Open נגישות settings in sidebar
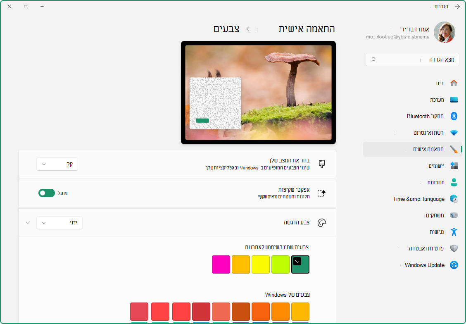 (x=413, y=231)
